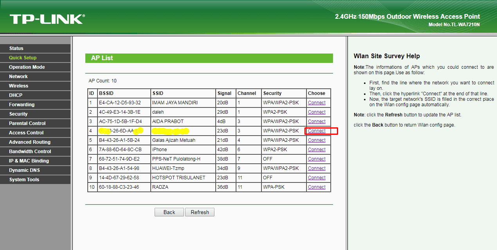
Task: Select BSSID 4C-49-E3-14-3B-1E cell
Action: (124, 112)
